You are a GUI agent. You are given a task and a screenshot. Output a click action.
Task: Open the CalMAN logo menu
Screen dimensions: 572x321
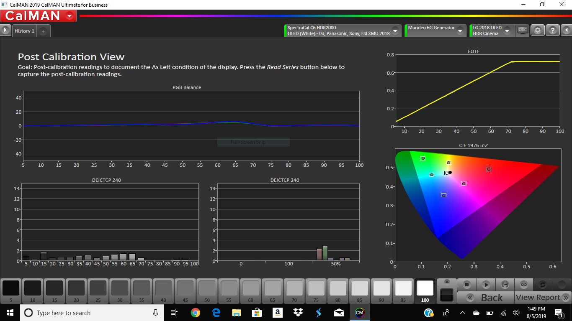(70, 16)
